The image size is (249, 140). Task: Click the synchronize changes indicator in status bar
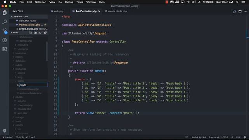[20, 137]
